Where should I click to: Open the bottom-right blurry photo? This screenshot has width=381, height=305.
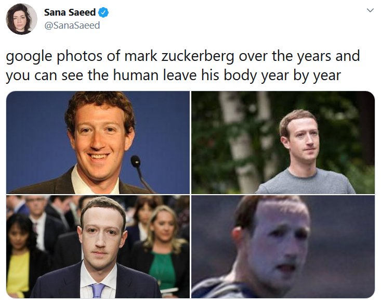[x=283, y=247]
